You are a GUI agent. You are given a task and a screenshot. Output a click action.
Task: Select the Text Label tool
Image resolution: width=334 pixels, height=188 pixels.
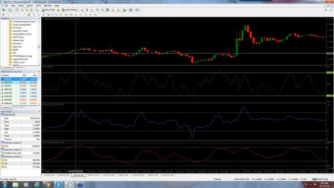43,15
